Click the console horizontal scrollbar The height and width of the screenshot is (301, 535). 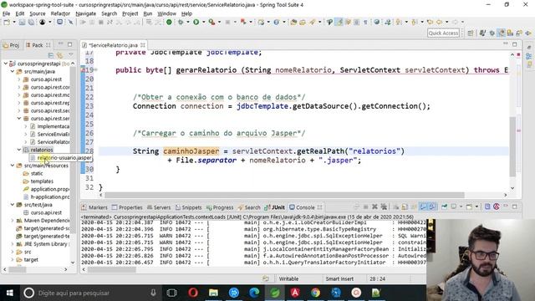click(x=111, y=269)
